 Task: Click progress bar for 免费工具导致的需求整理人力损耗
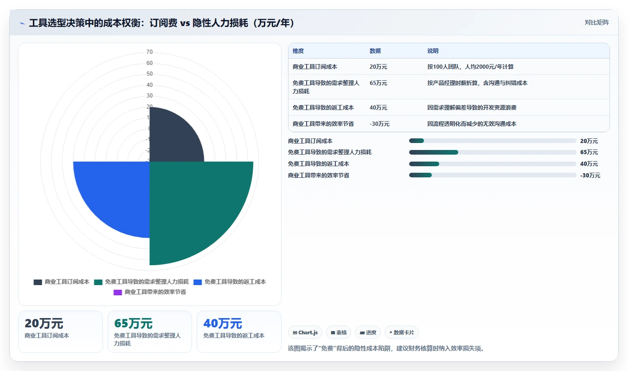493,152
